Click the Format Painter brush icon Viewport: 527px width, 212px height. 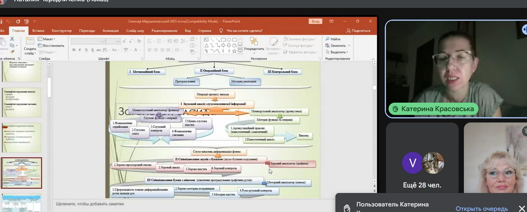click(x=12, y=52)
